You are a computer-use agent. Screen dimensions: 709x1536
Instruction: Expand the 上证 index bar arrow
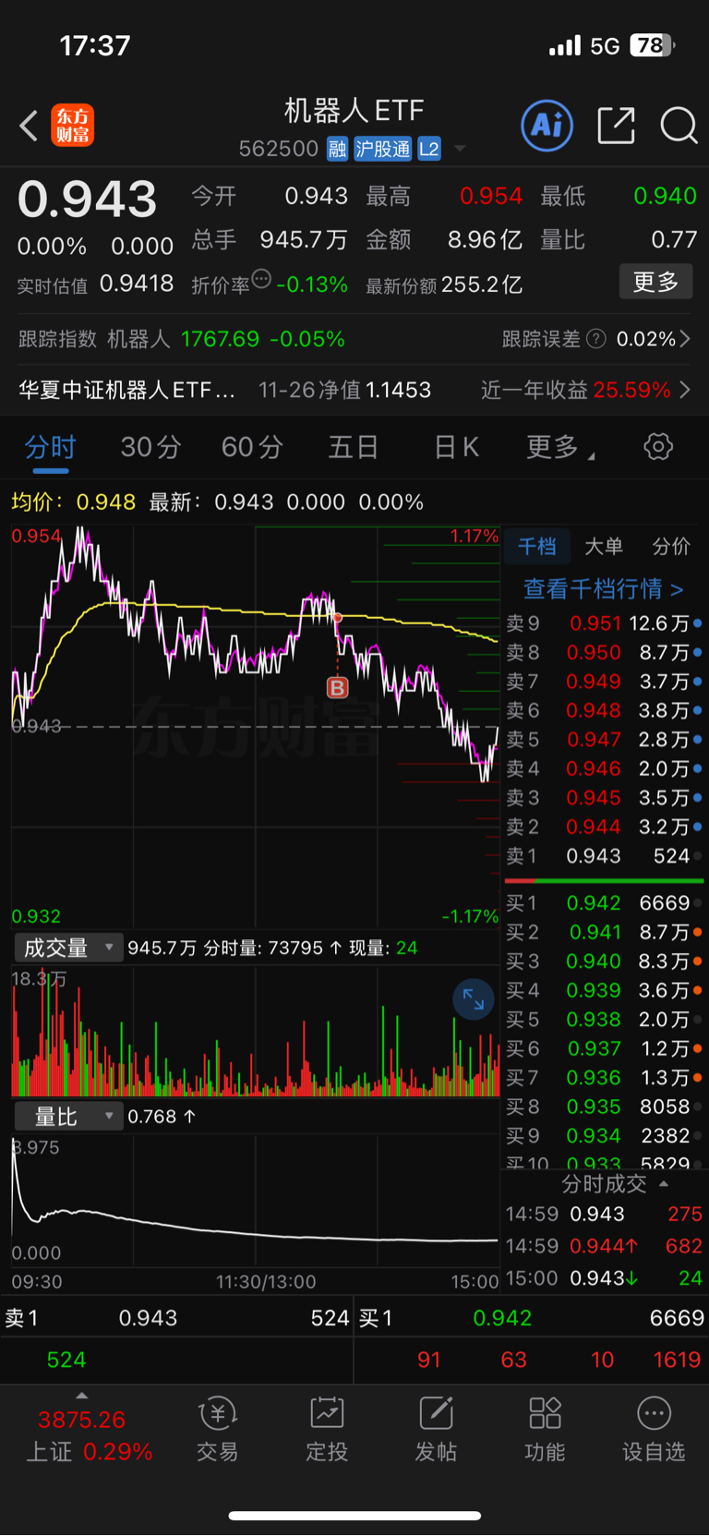pyautogui.click(x=81, y=1396)
